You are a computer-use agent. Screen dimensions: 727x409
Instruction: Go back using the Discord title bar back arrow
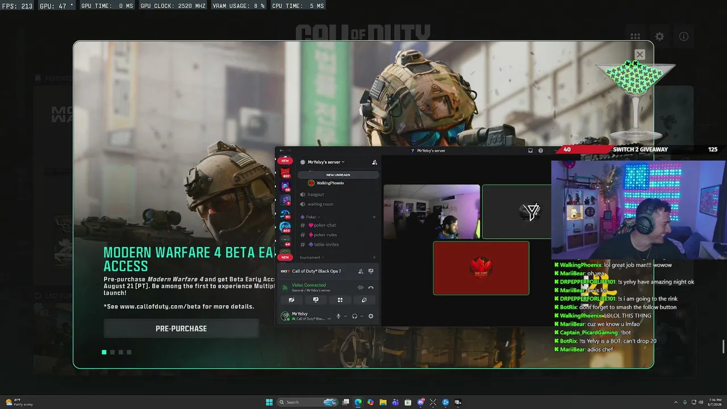(x=281, y=151)
